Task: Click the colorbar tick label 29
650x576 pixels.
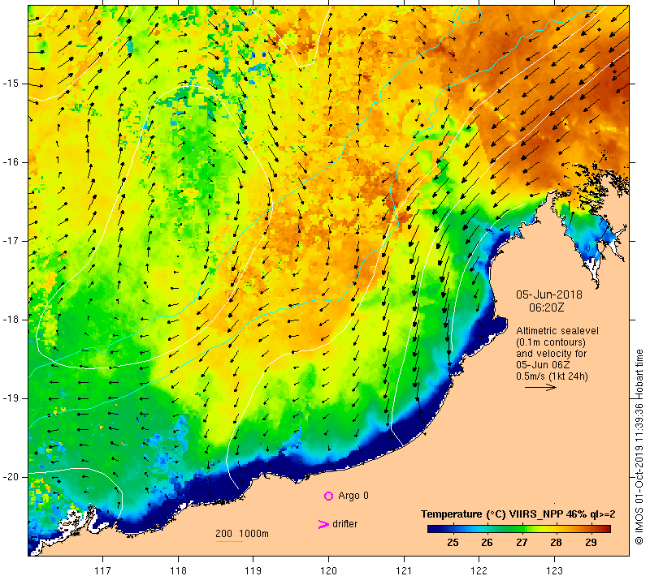Action: 591,543
